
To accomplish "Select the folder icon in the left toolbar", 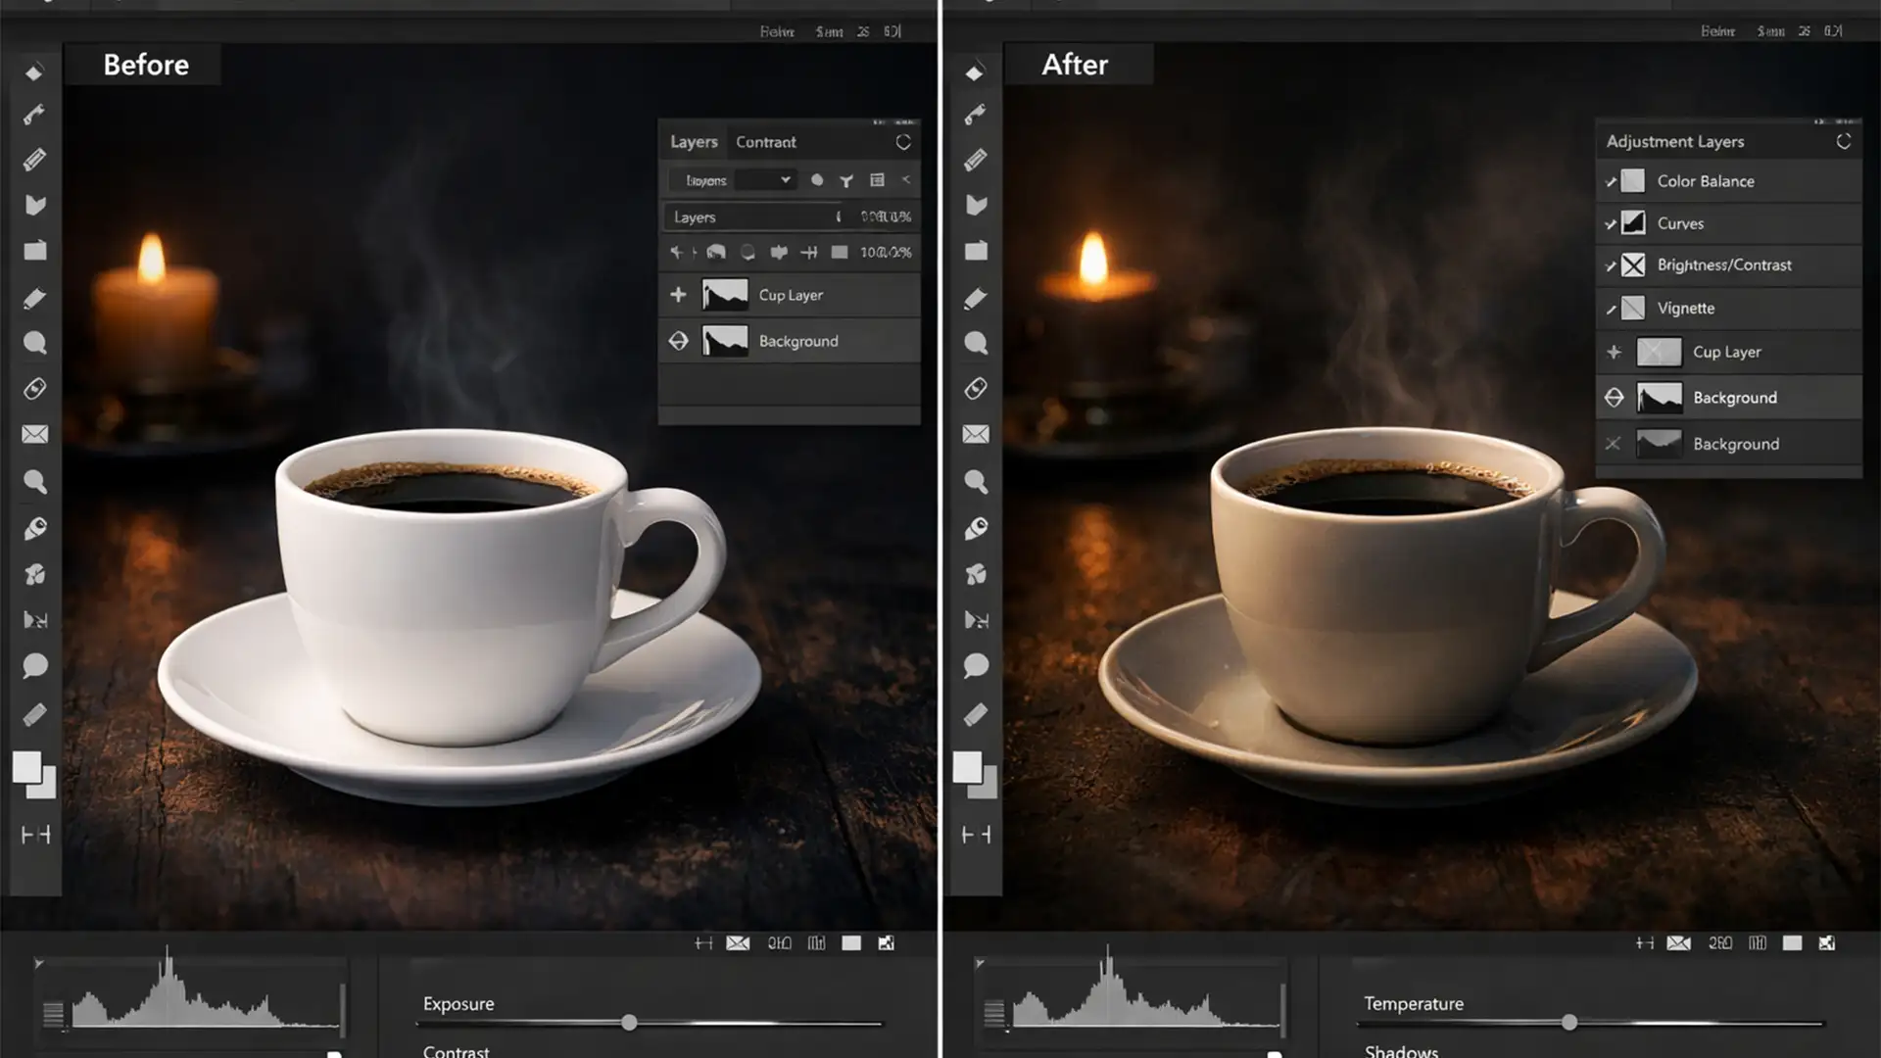I will pos(35,251).
